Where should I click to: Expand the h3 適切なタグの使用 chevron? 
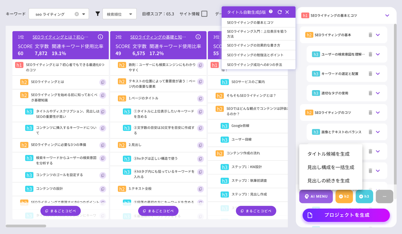pyautogui.click(x=378, y=93)
